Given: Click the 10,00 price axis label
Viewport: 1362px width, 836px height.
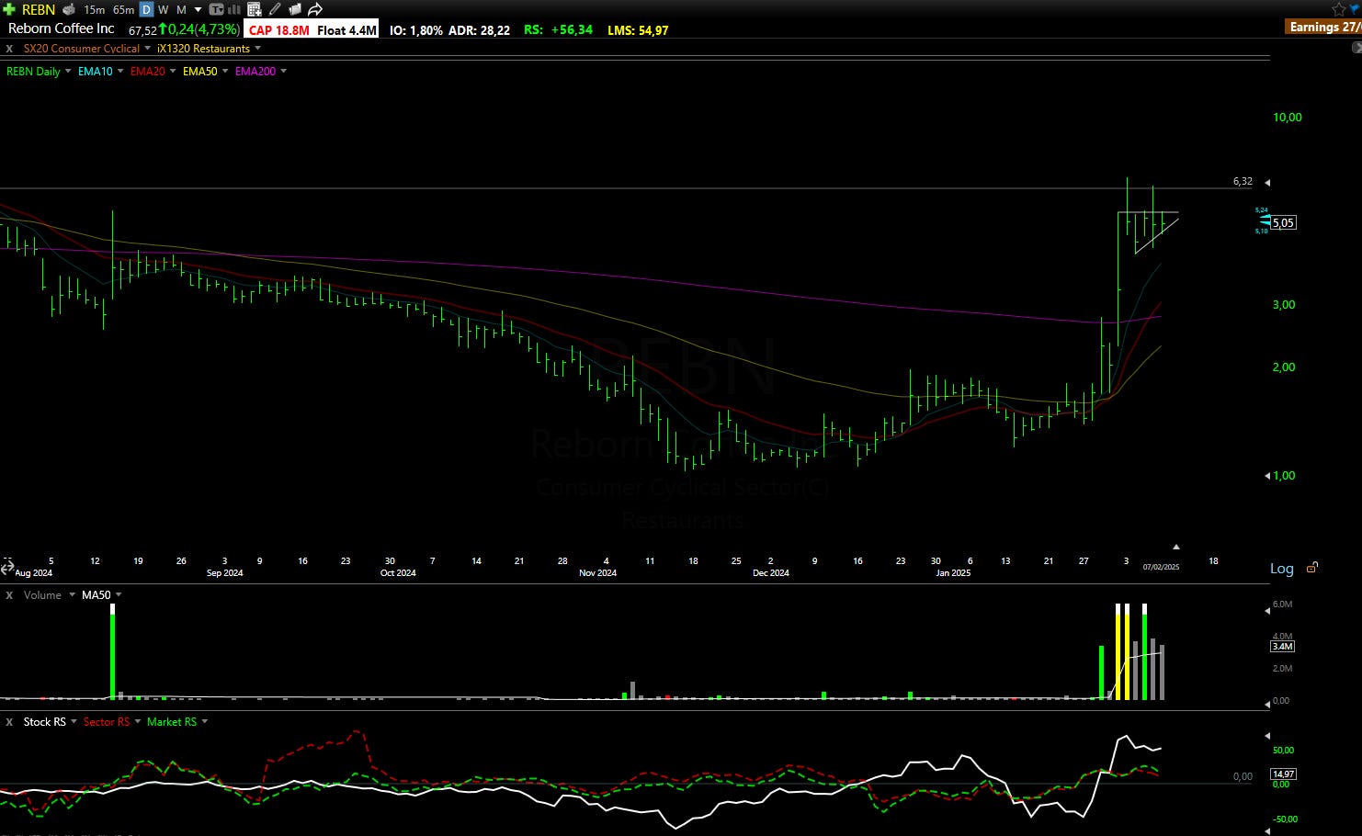Looking at the screenshot, I should click(1287, 118).
